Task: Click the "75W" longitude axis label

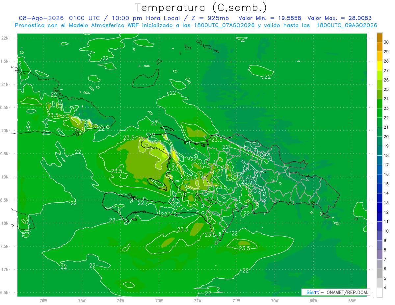Action: pyautogui.click(x=82, y=301)
